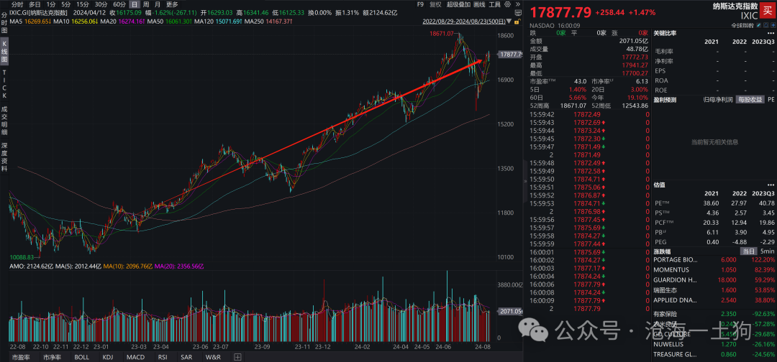777x362 pixels.
Task: Click the double-arrow expand icon in chart toolbar
Action: (518, 4)
